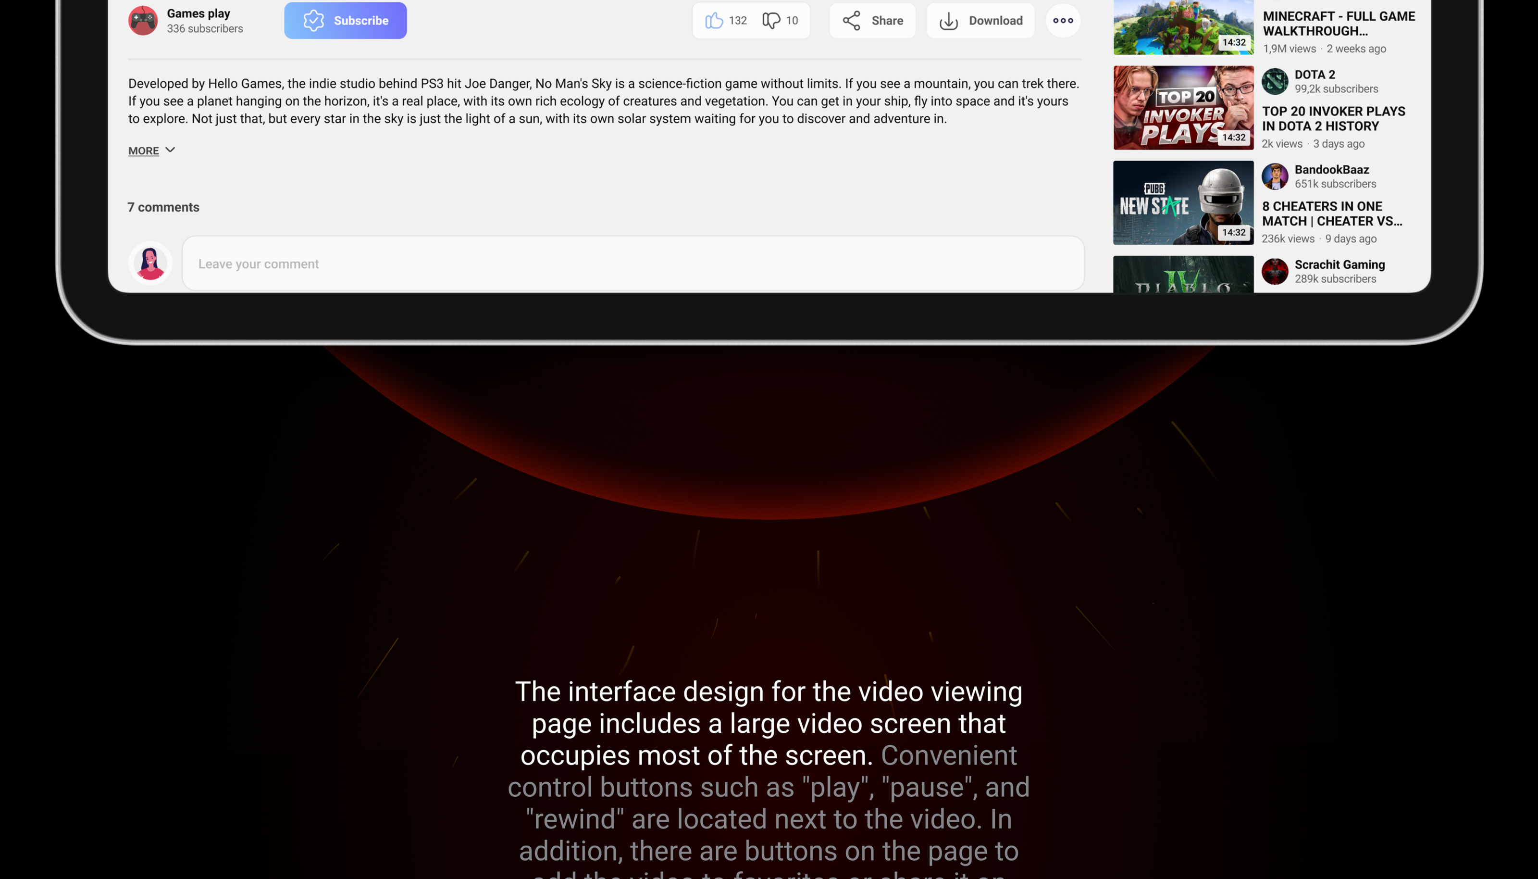
Task: Open the DOTA 2 channel avatar
Action: (x=1275, y=81)
